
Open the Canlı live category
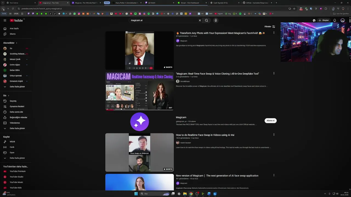12,147
